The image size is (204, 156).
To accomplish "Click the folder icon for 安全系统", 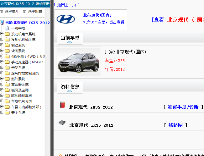I will click(x=7, y=112).
